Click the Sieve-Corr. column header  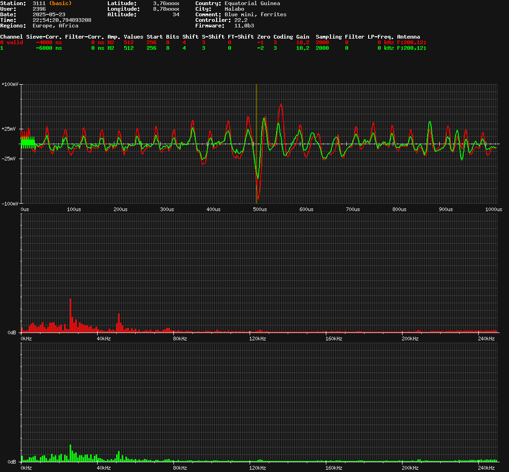pyautogui.click(x=44, y=37)
